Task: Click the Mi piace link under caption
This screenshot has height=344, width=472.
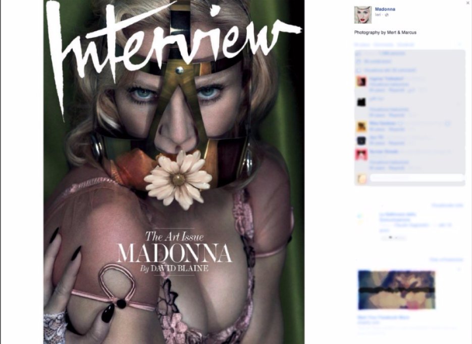Action: click(x=362, y=45)
